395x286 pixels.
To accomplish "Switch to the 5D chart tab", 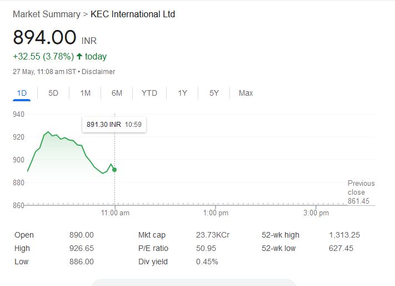I will pyautogui.click(x=53, y=93).
